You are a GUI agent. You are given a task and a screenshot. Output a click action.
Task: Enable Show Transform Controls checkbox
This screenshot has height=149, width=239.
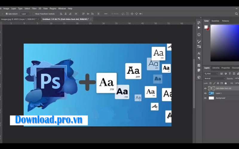click(33, 14)
